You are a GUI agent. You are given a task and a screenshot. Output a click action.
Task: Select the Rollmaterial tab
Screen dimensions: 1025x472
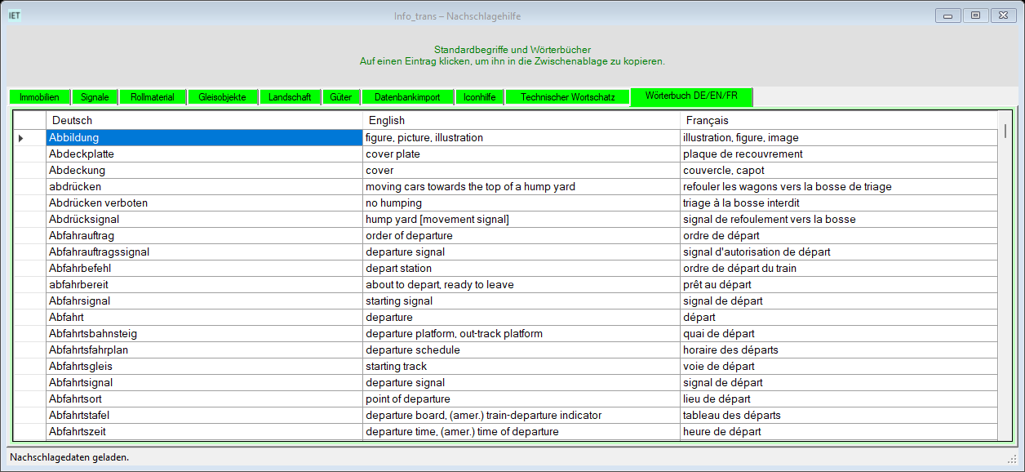coord(153,97)
